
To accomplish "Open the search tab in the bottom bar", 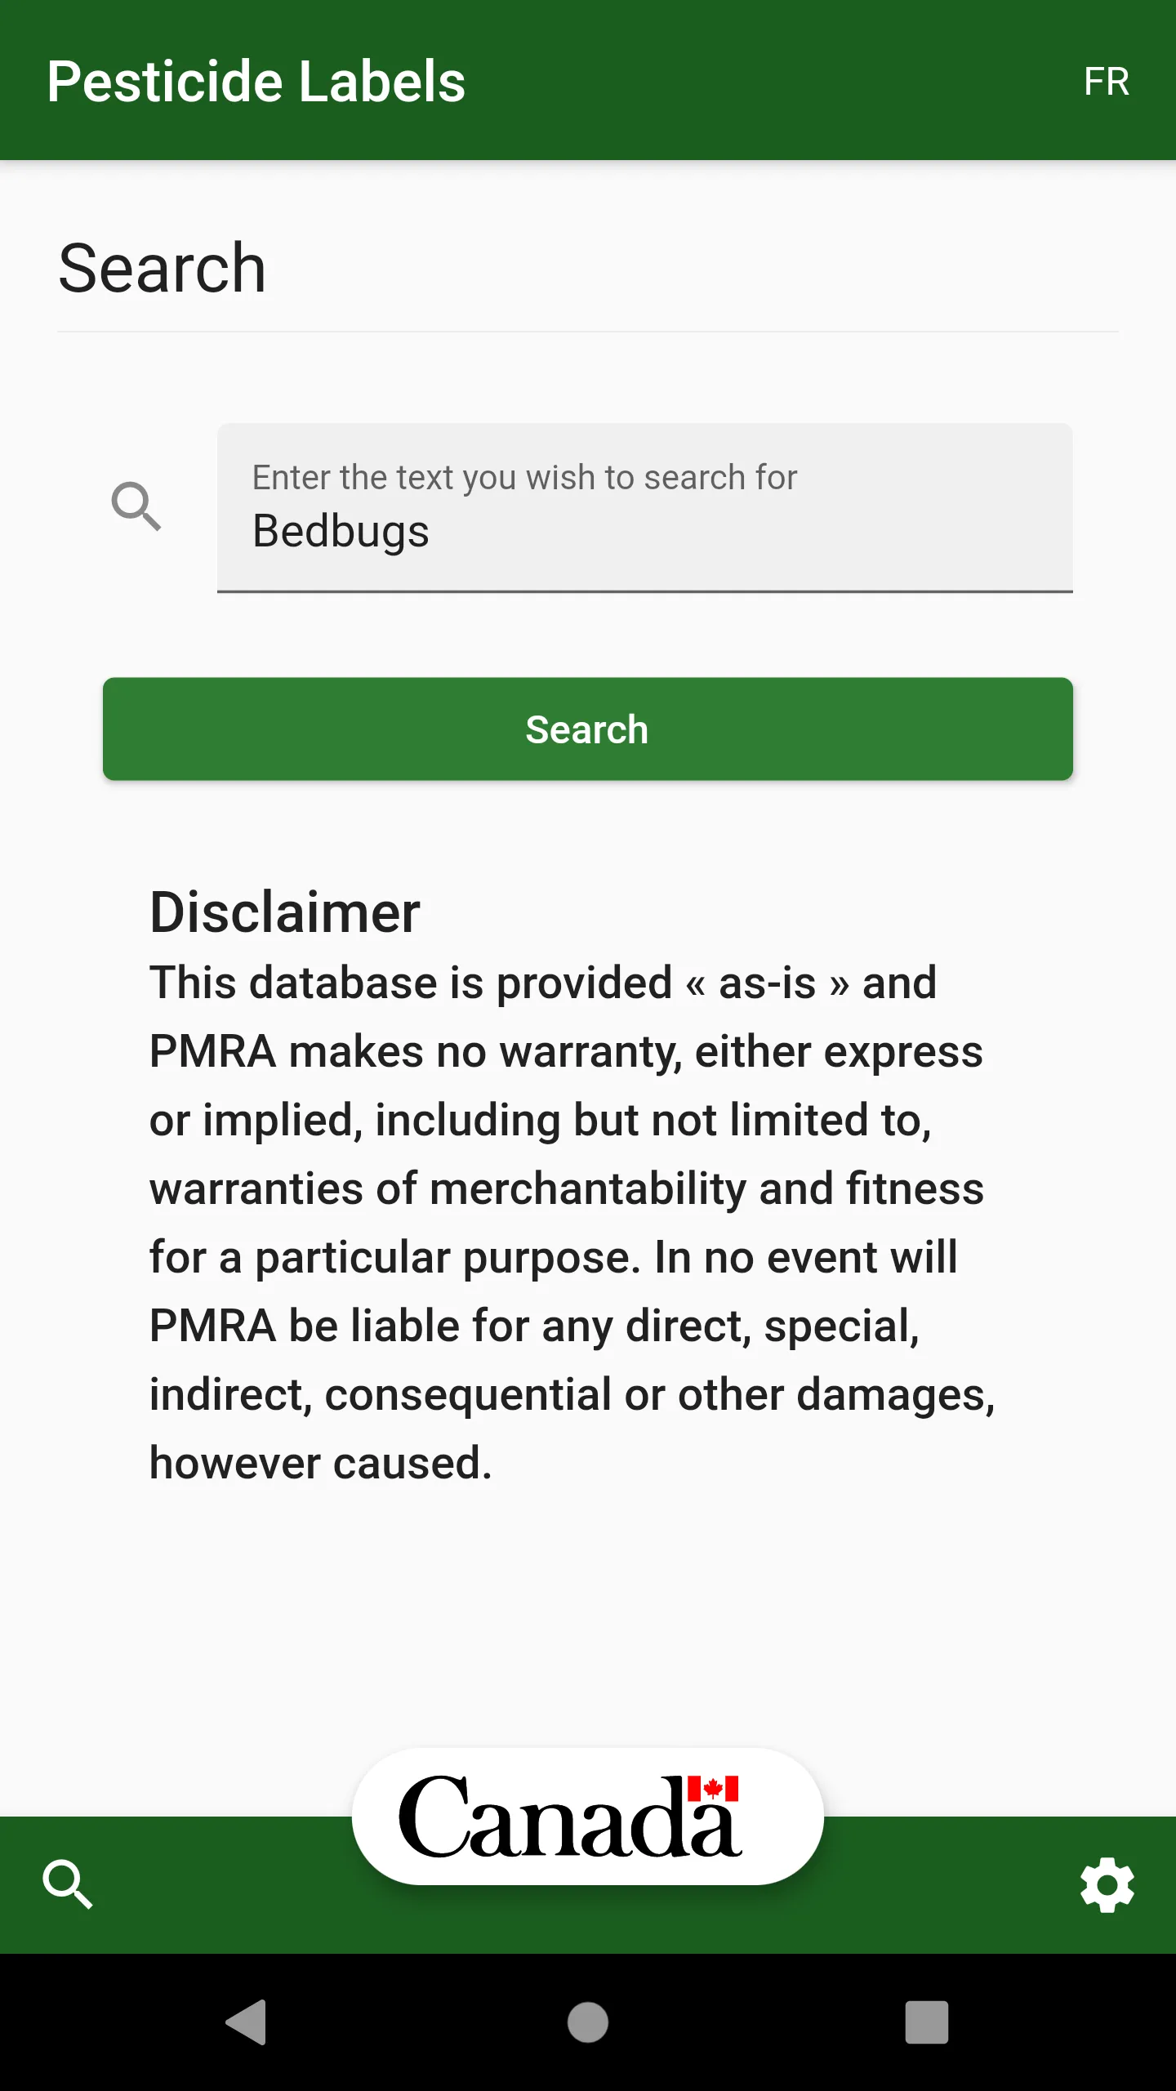I will [x=68, y=1884].
